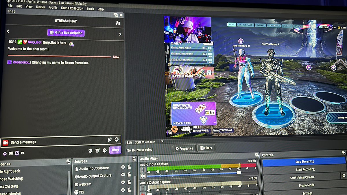The image size is (347, 195).
Task: Open the Scene Collection menu
Action: coord(72,8)
